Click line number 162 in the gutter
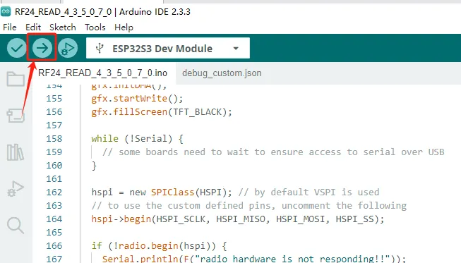Viewport: 461px width, 263px height. tap(54, 192)
